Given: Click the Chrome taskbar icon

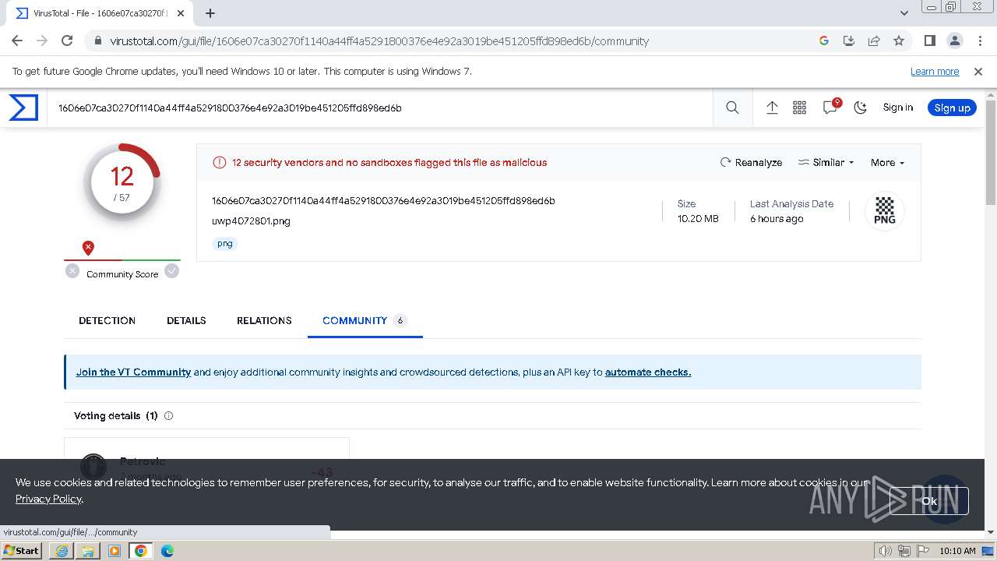Looking at the screenshot, I should coord(141,551).
